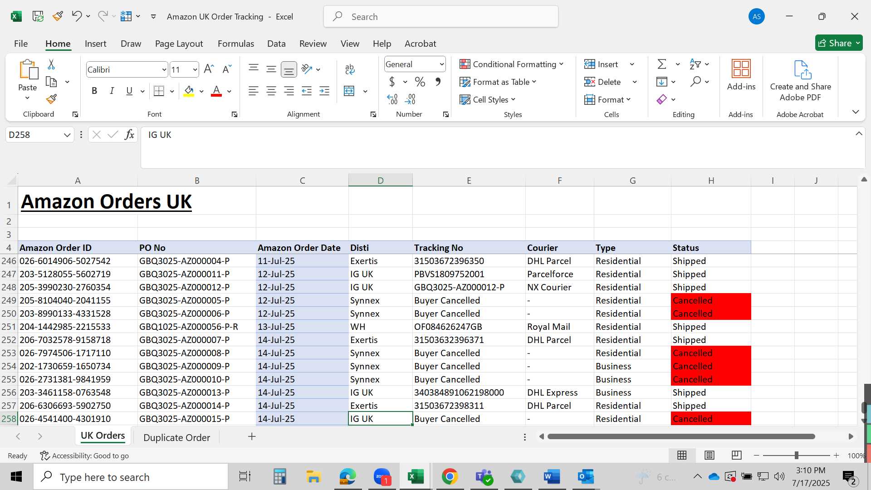The height and width of the screenshot is (490, 871).
Task: Toggle Underline formatting
Action: pos(129,91)
